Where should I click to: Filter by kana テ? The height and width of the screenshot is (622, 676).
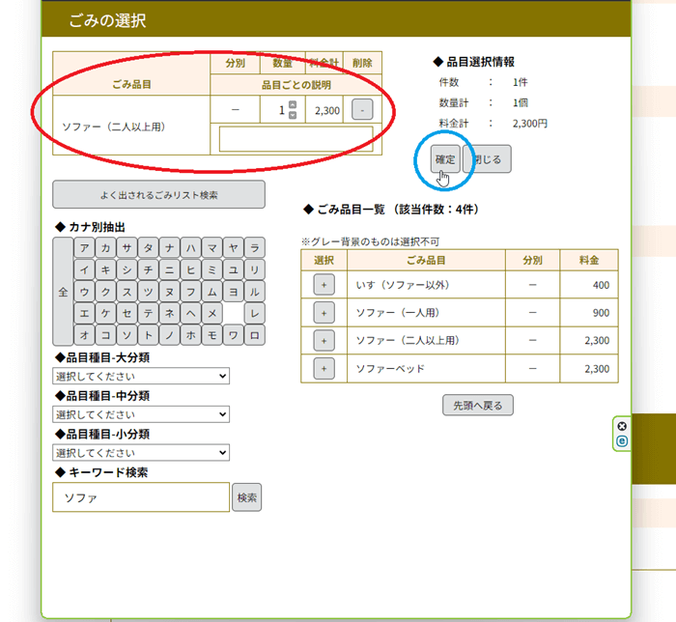pos(149,313)
